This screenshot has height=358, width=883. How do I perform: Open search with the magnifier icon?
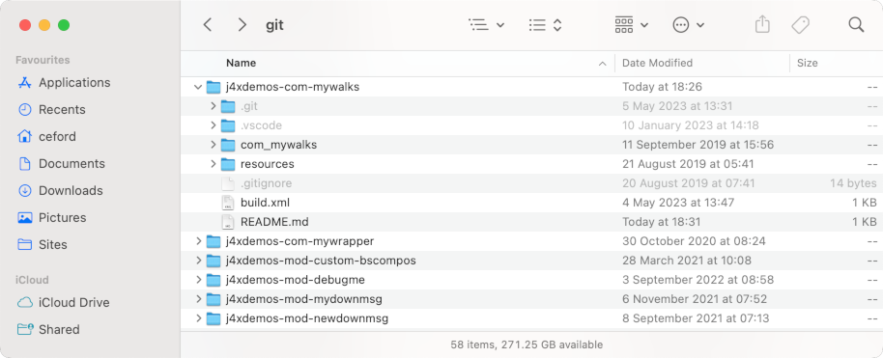coord(856,25)
